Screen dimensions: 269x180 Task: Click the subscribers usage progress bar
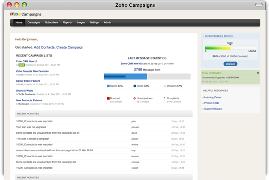230,48
